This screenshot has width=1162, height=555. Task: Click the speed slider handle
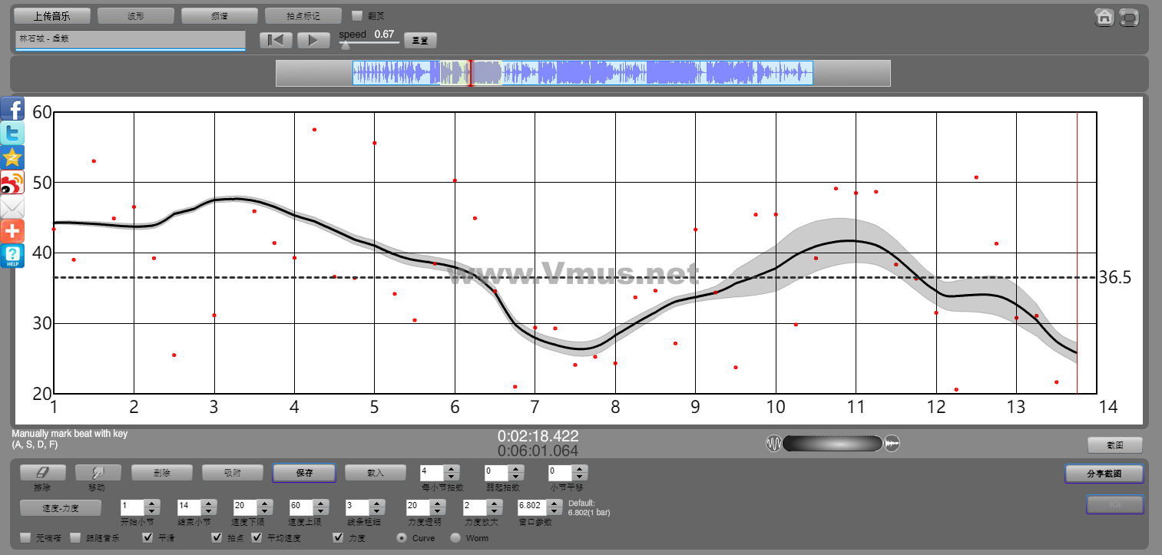[x=345, y=45]
